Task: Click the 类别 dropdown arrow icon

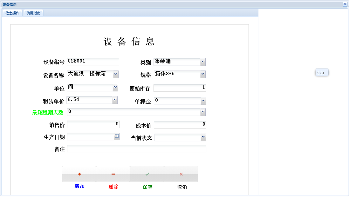Action: pos(203,62)
